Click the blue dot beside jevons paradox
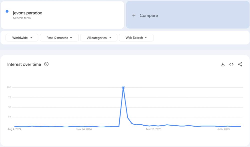The image size is (250, 147). pos(7,11)
